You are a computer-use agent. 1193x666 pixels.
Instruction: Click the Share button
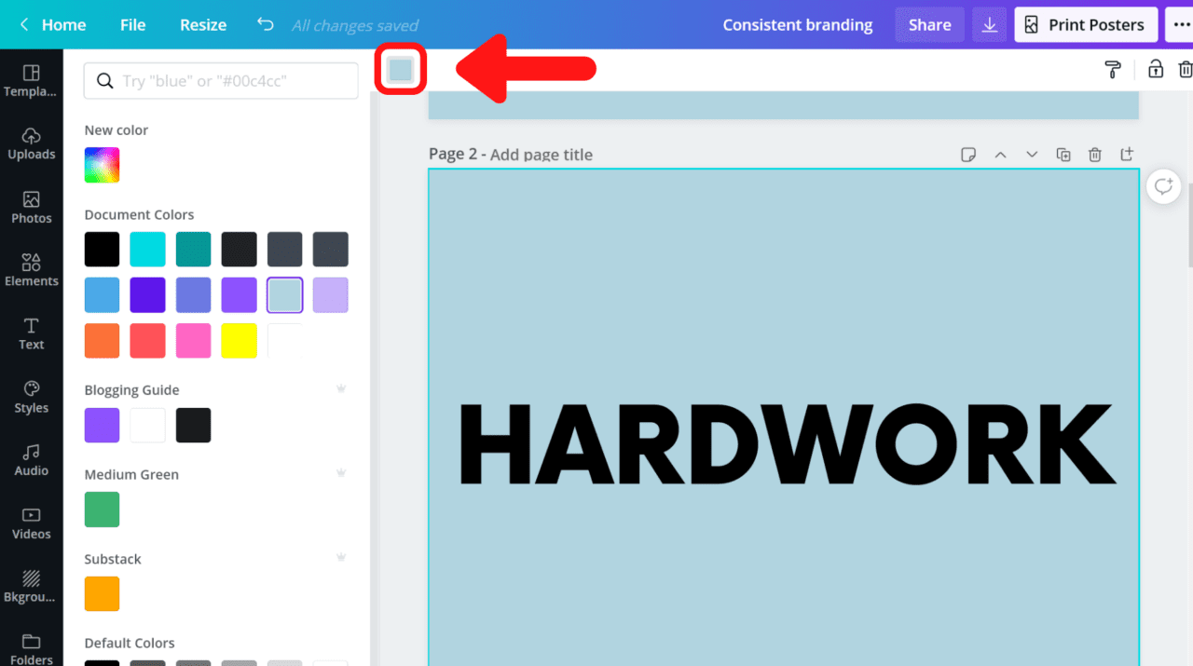click(929, 24)
